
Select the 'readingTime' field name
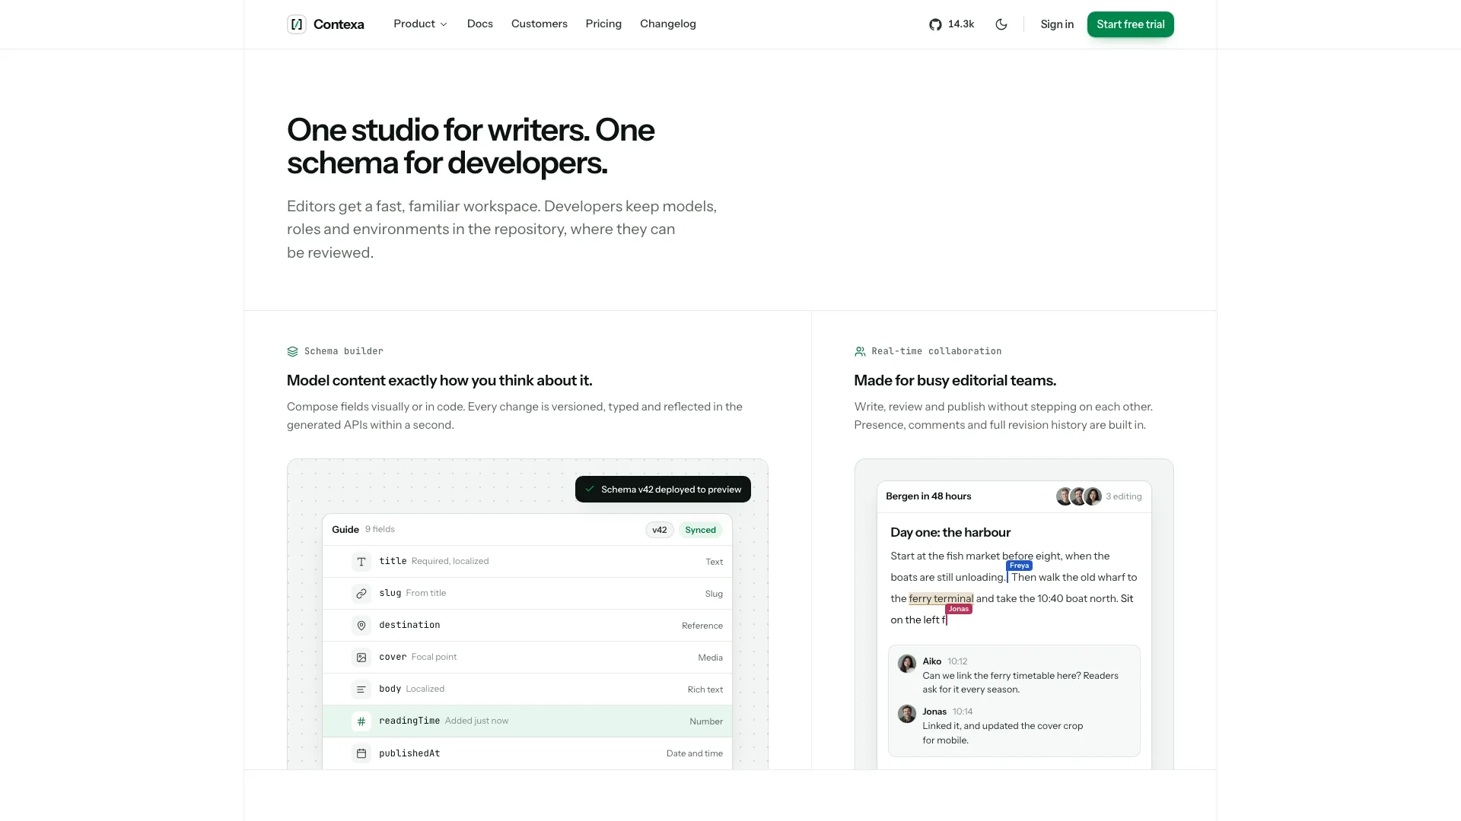pos(409,721)
